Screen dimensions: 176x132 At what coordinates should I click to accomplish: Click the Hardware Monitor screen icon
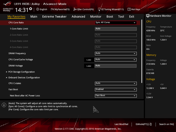coord(148,16)
